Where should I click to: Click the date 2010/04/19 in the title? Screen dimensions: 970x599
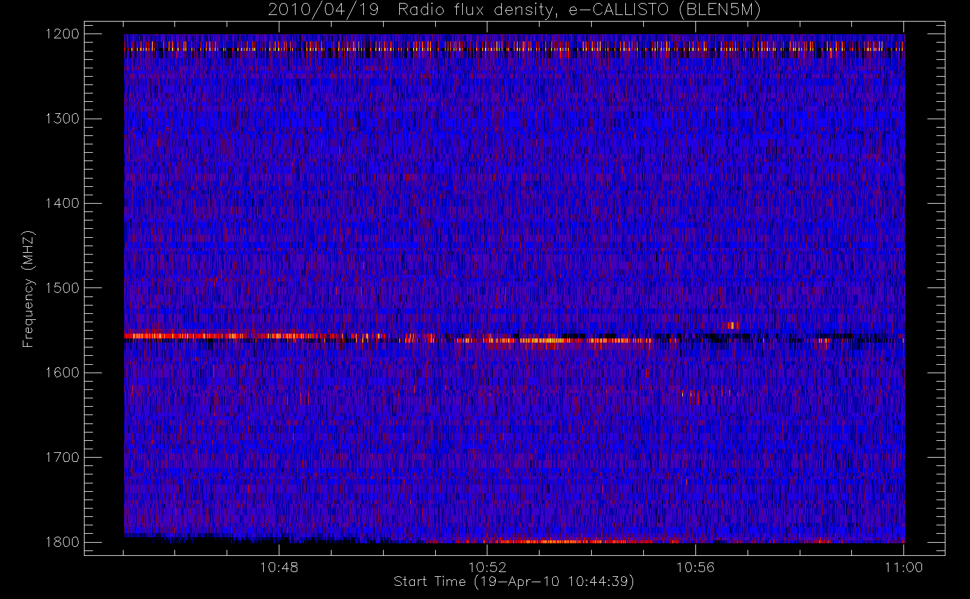tap(323, 10)
